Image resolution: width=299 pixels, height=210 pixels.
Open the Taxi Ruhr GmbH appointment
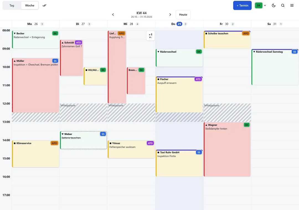(179, 163)
